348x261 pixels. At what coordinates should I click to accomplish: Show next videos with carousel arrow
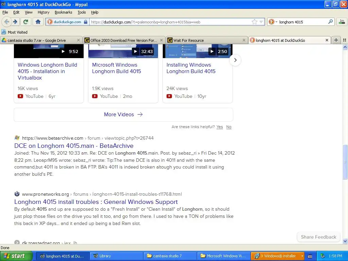(x=235, y=60)
